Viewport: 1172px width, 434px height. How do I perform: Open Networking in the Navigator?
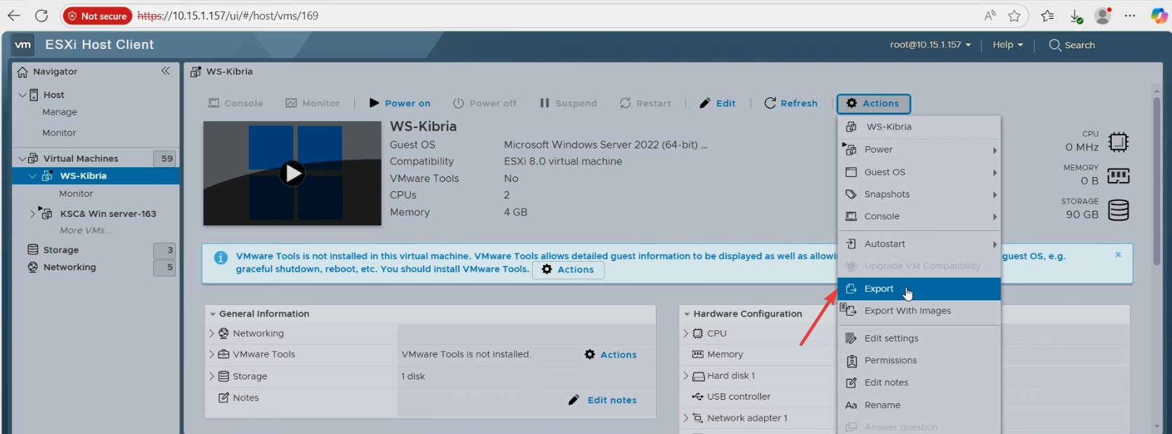(69, 267)
